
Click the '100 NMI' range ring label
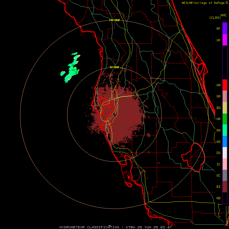point(114,20)
